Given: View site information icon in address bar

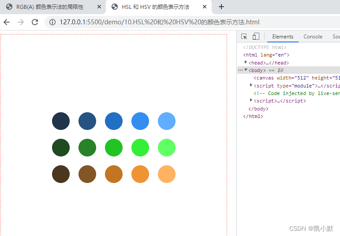Looking at the screenshot, I should (x=52, y=22).
